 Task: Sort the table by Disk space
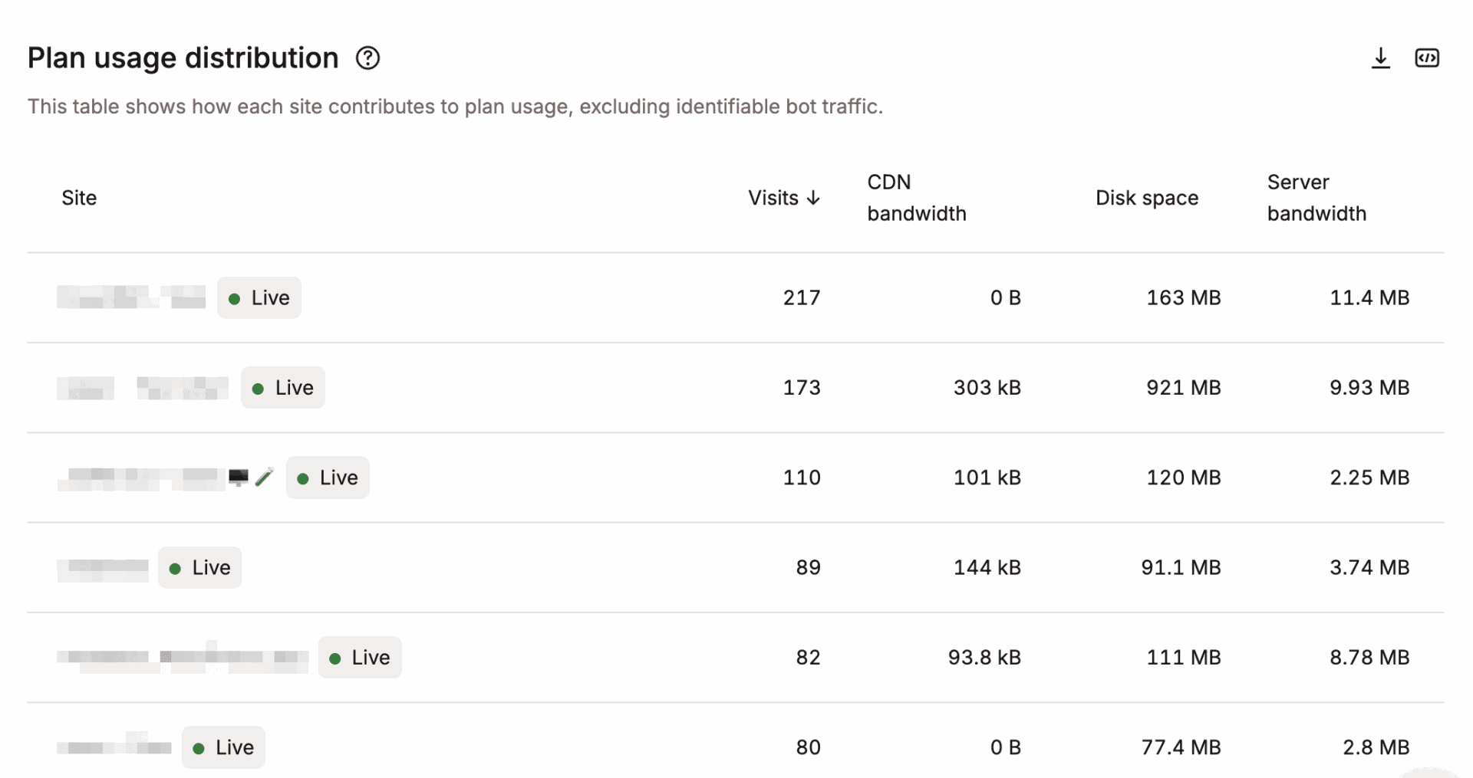pyautogui.click(x=1146, y=197)
